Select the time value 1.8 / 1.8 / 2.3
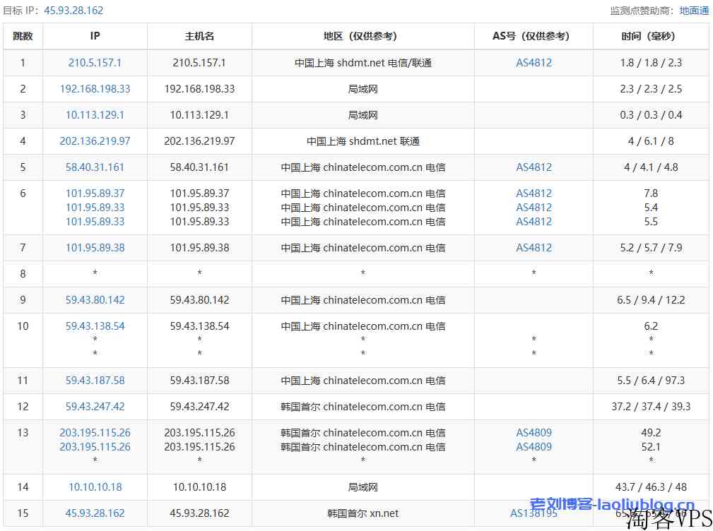Viewport: 713px width, 531px height. (x=651, y=63)
